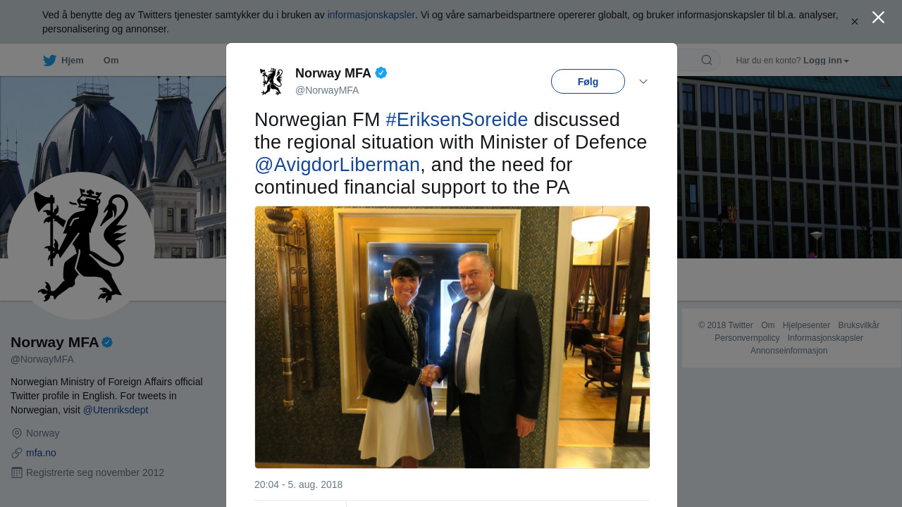Viewport: 902px width, 507px height.
Task: Enlarge the tweet photo of handshake
Action: coord(452,337)
